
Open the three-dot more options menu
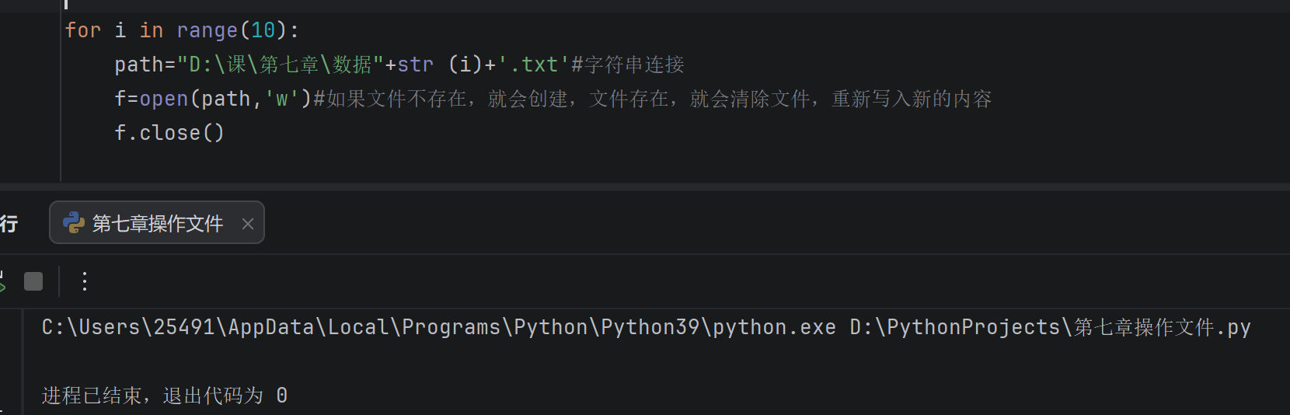pos(85,281)
